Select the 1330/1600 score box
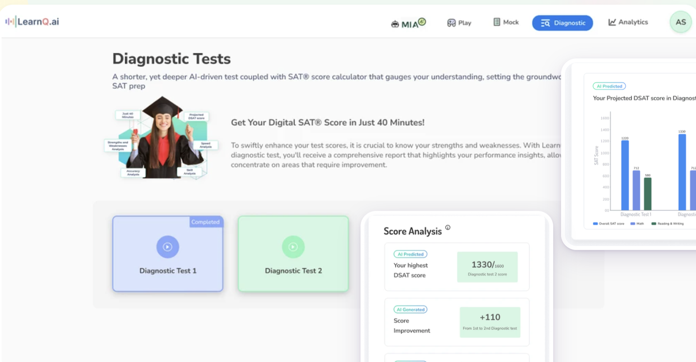This screenshot has height=362, width=696. click(x=487, y=267)
